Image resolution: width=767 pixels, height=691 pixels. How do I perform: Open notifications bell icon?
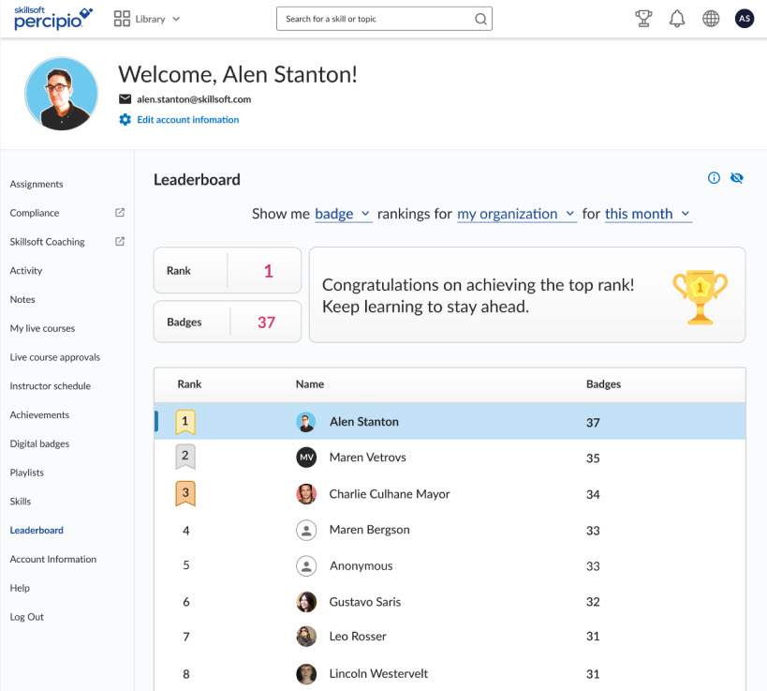click(677, 19)
